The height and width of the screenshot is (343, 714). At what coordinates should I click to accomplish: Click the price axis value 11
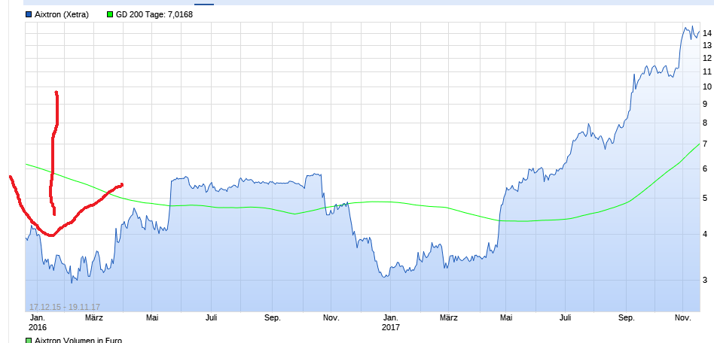pos(707,71)
